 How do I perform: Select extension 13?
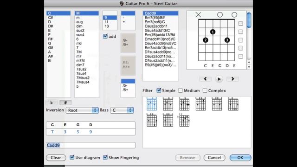point(110,26)
